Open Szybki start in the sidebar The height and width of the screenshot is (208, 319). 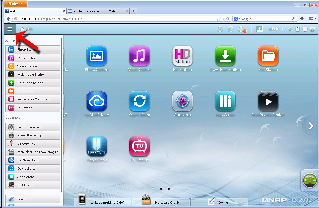(33, 185)
